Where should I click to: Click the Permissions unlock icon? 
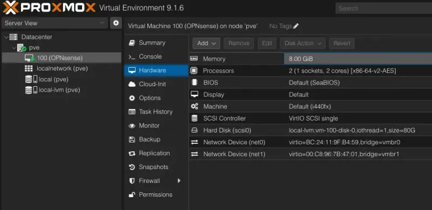132,195
